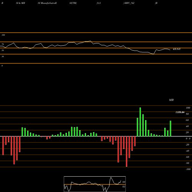Select the 'SI MunafaSutraR' header text
192x192 pixels.
pyautogui.click(x=47, y=3)
